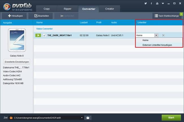The height and width of the screenshot is (122, 184).
Task: Open the title bar dropdown menu arrow
Action: 163,3
